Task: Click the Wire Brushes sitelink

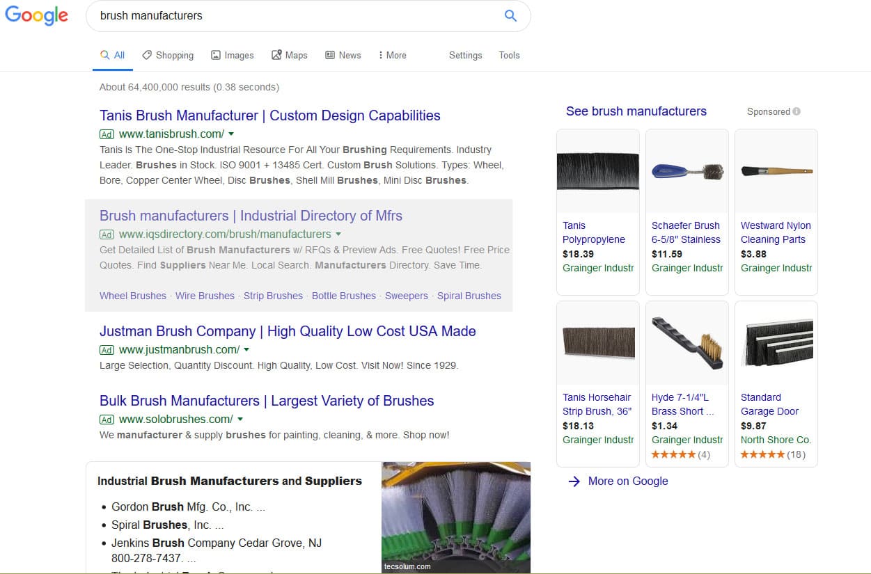Action: tap(205, 296)
